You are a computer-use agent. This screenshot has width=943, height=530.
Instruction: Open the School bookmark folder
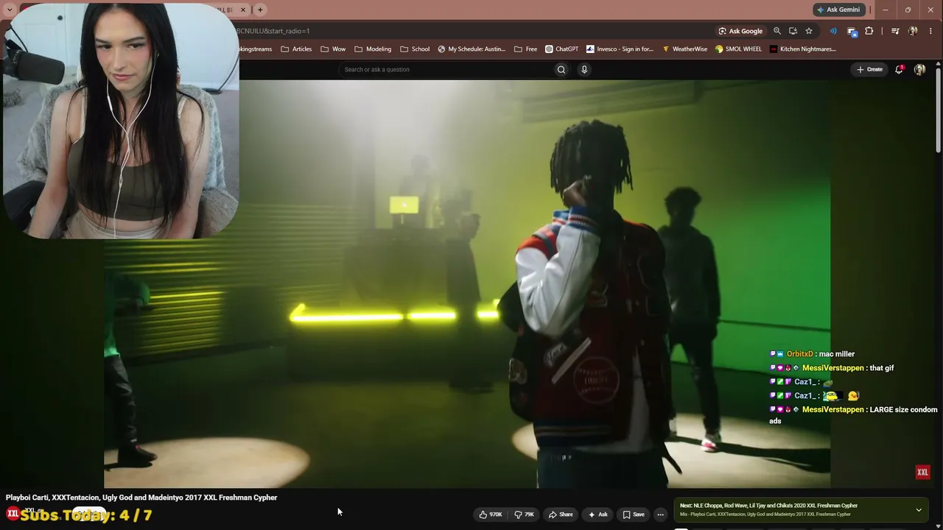415,49
